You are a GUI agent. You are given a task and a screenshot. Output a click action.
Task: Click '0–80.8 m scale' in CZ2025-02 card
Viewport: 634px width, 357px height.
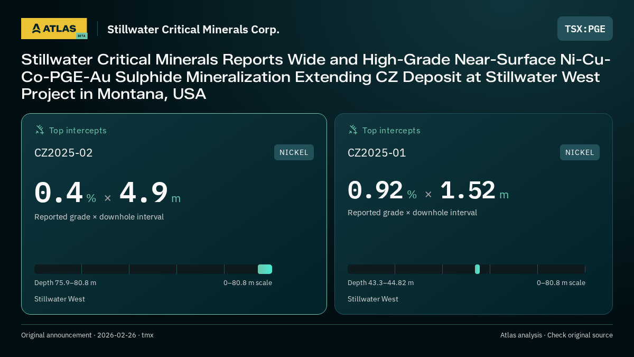click(x=248, y=283)
